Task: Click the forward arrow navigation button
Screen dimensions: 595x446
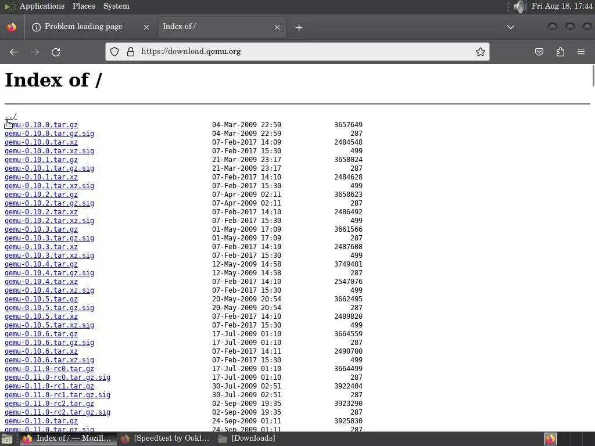Action: coord(35,52)
